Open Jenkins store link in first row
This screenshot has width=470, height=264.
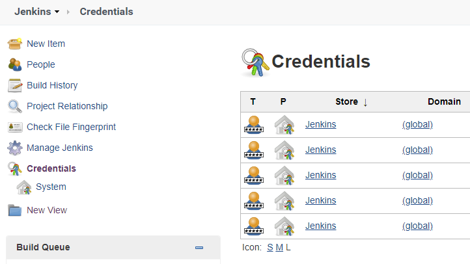pos(321,124)
